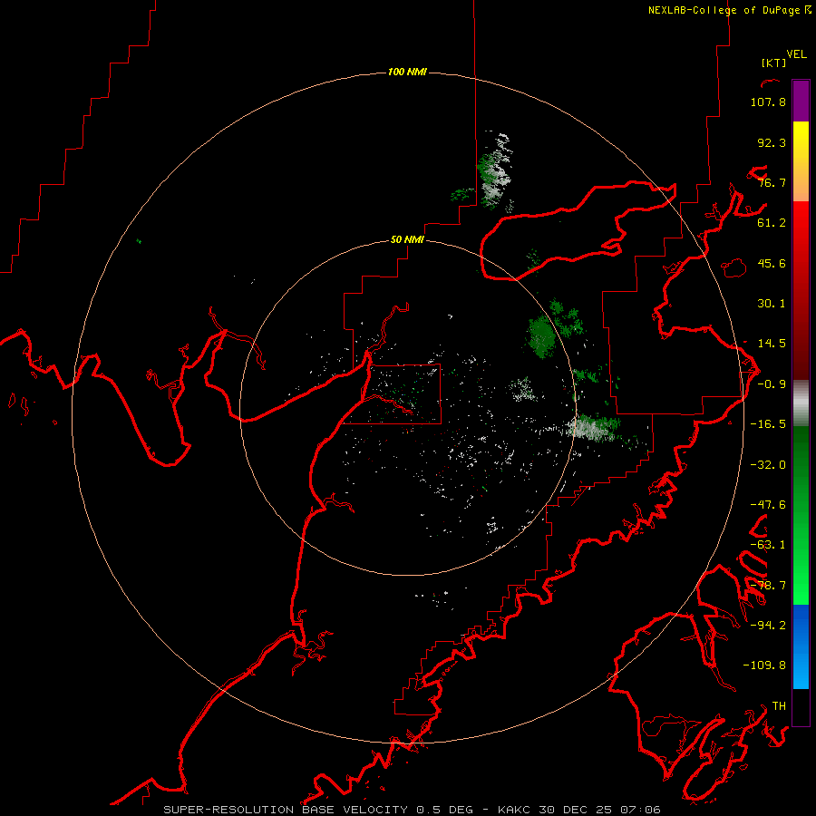Viewport: 816px width, 816px height.
Task: Click the -94.2 velocity scale value
Action: pyautogui.click(x=768, y=626)
